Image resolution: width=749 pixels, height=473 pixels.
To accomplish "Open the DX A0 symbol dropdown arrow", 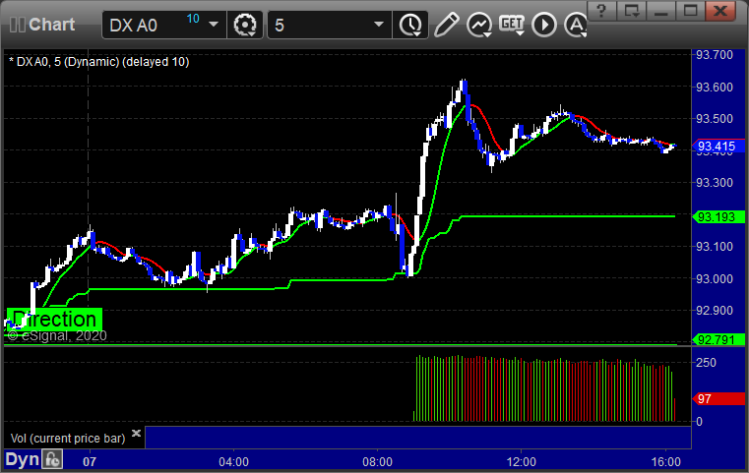I will 214,24.
